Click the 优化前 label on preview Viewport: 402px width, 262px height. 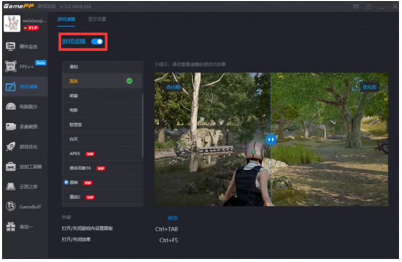pos(173,87)
